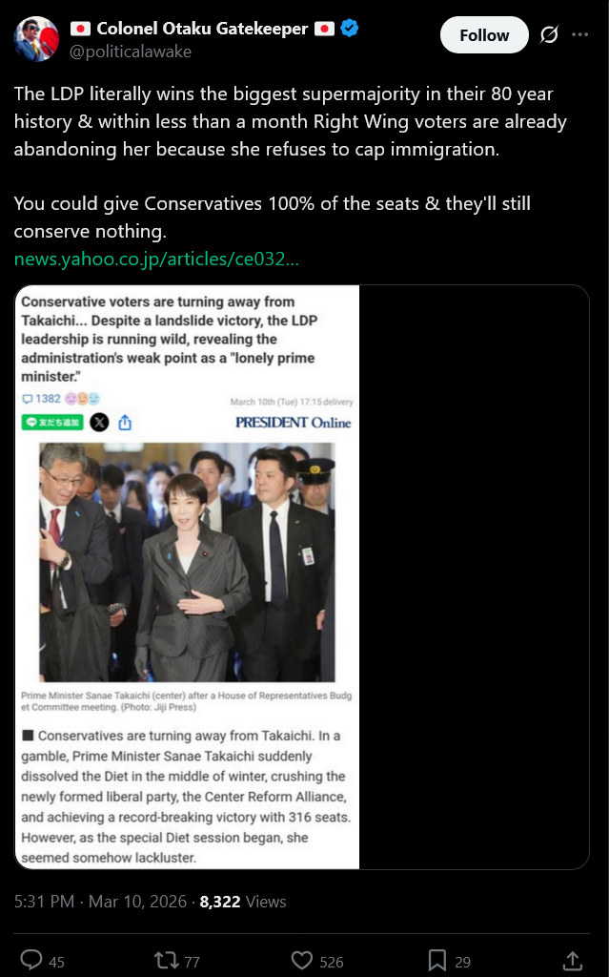Click the Colonel Otaku Gatekeeper display name
Image resolution: width=609 pixels, height=977 pixels.
coord(202,29)
